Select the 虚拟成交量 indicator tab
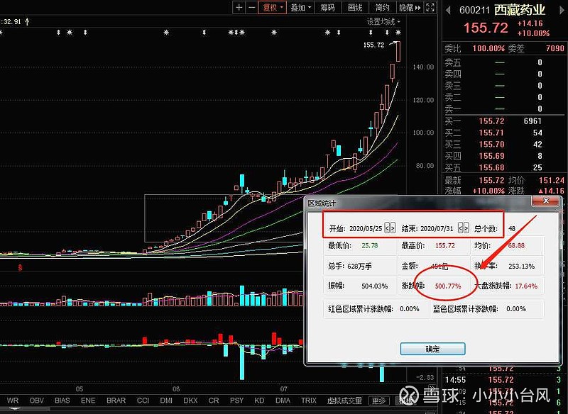Screen dimensions: 568x414 (344, 401)
